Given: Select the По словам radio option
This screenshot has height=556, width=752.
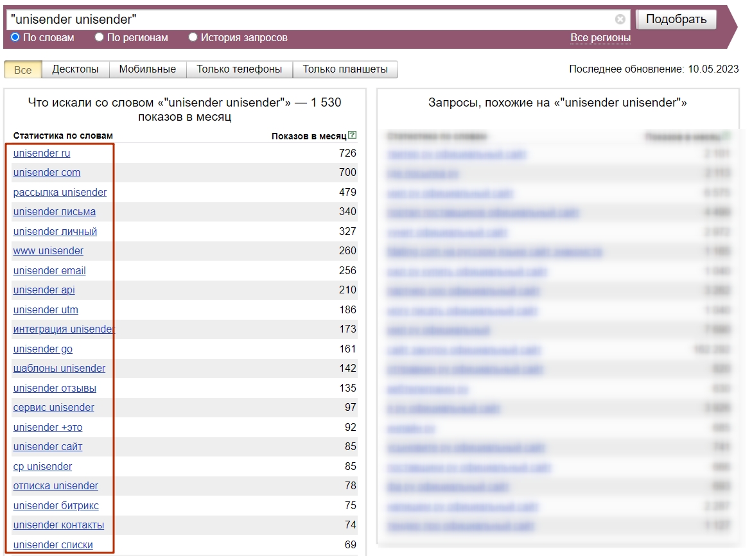Looking at the screenshot, I should (x=15, y=37).
